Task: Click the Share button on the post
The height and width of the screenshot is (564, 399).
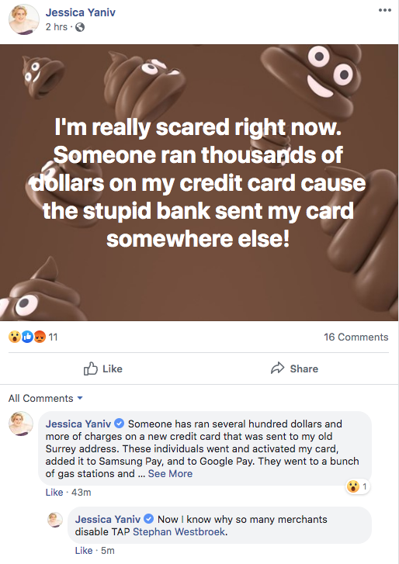Action: 294,369
